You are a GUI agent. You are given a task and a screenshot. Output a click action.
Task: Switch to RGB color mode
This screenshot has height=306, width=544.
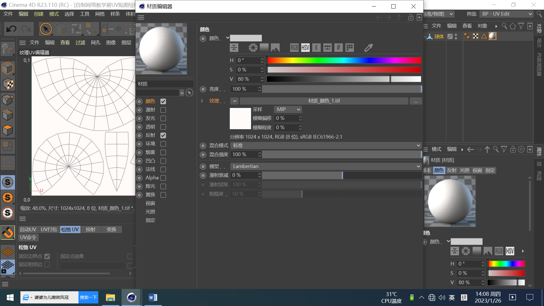point(294,48)
